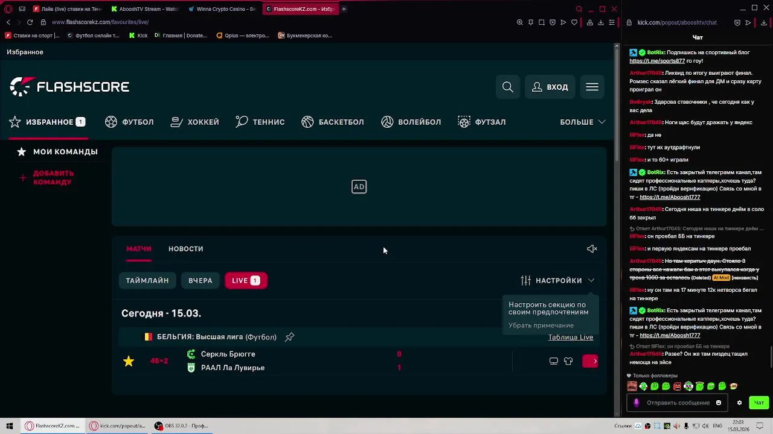Open Opera easy setup sliders icon
The height and width of the screenshot is (434, 773).
(x=612, y=22)
